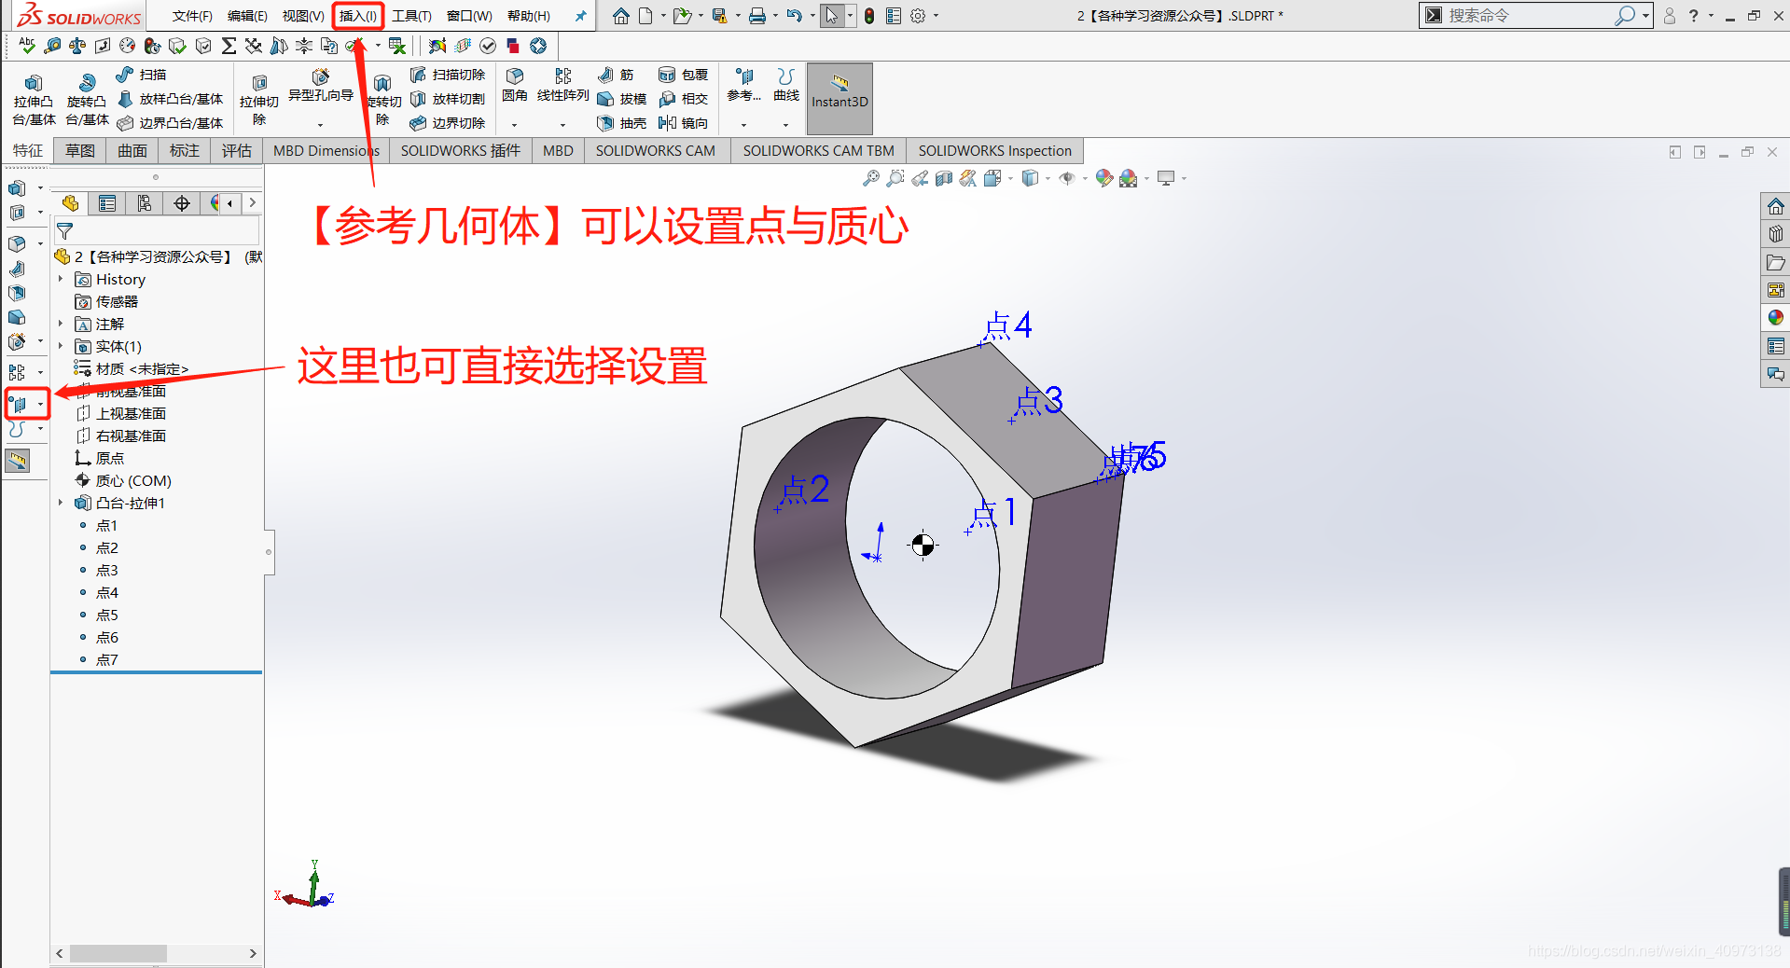Open the 曲线 curves dropdown arrow

tap(786, 124)
